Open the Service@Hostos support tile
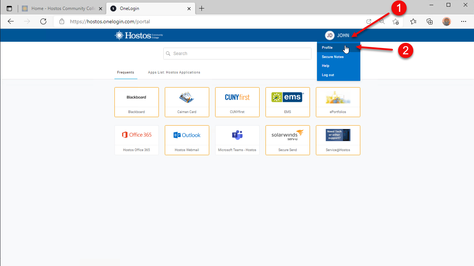This screenshot has height=266, width=474. coord(338,140)
